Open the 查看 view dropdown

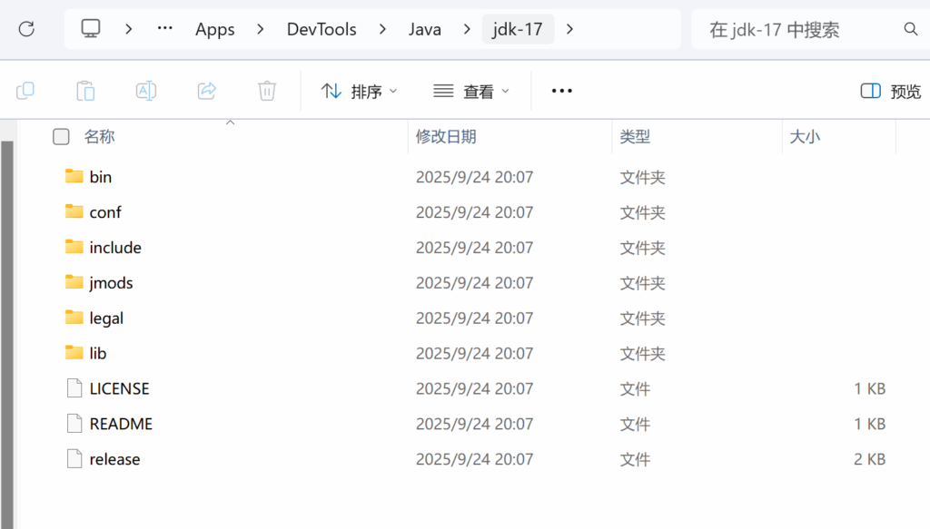point(469,90)
